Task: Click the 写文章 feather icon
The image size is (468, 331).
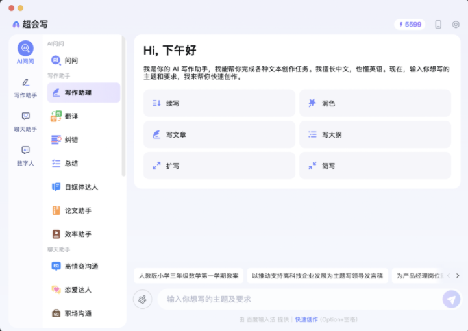Action: pyautogui.click(x=156, y=134)
